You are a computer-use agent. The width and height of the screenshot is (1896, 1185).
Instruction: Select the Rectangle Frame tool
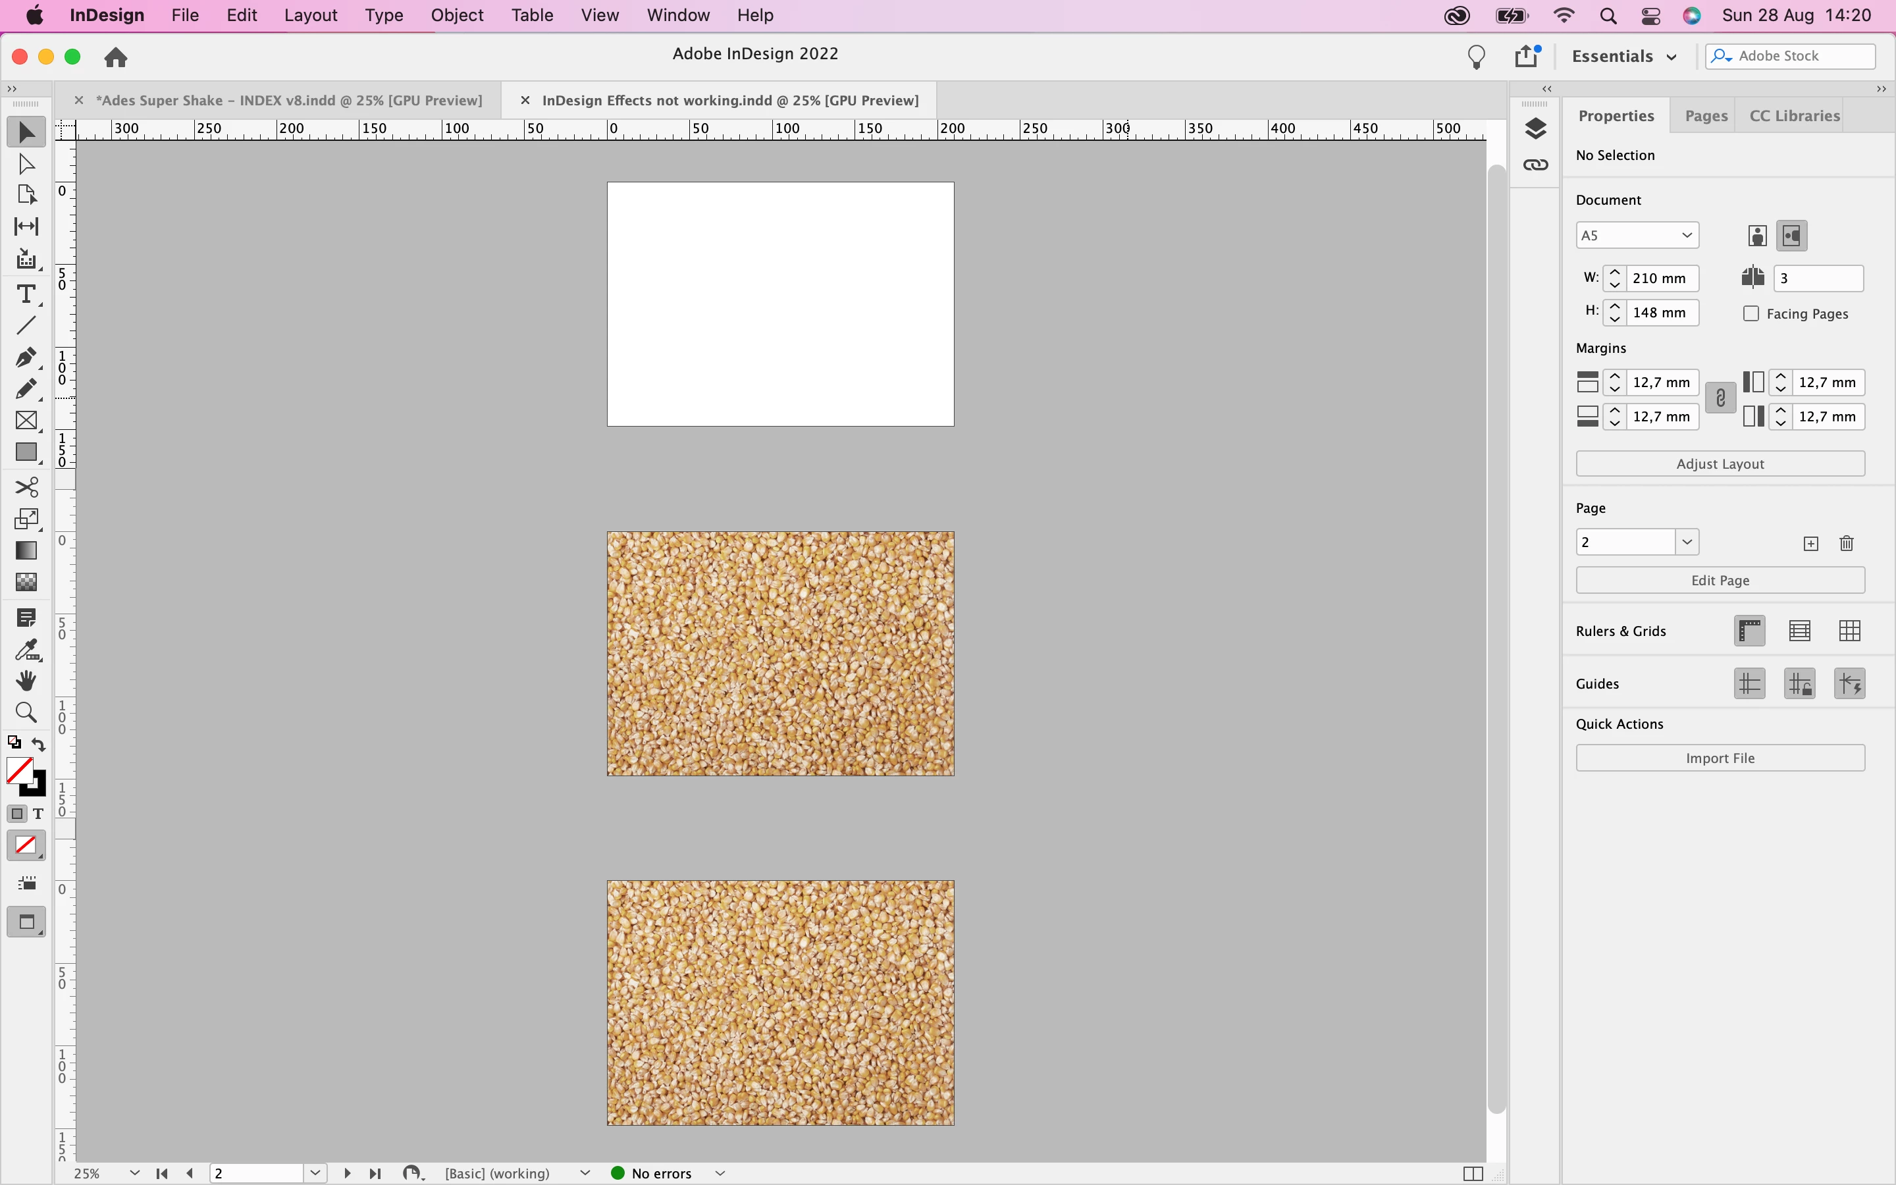(x=26, y=421)
